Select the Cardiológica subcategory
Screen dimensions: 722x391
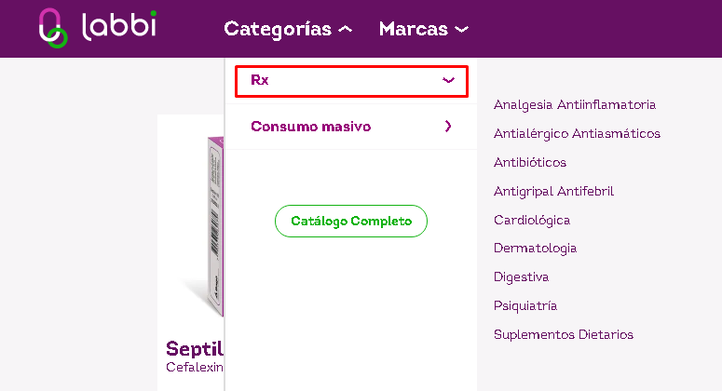pyautogui.click(x=532, y=221)
